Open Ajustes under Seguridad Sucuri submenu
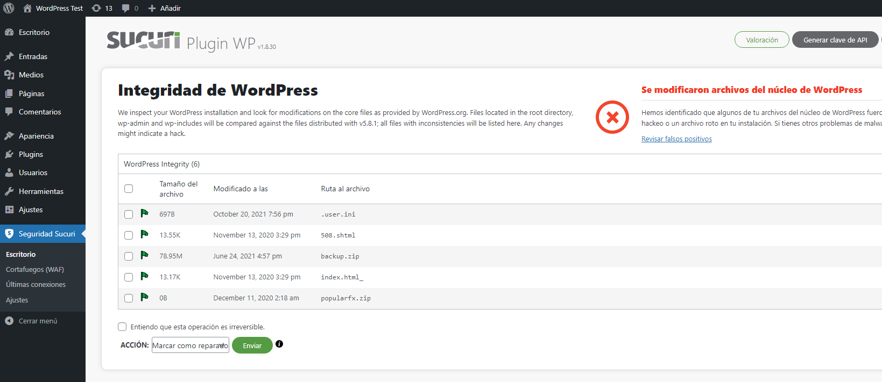882x382 pixels. click(x=17, y=300)
